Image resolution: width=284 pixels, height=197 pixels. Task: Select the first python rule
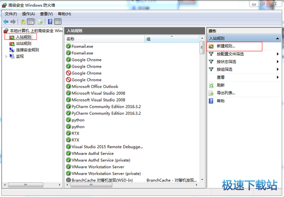[78, 120]
